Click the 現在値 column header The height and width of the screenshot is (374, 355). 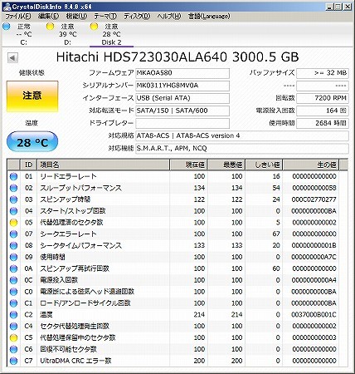pos(188,165)
